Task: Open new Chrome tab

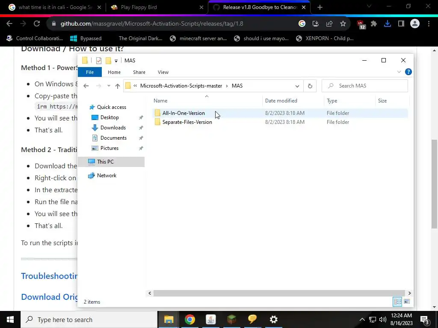Action: (x=320, y=7)
